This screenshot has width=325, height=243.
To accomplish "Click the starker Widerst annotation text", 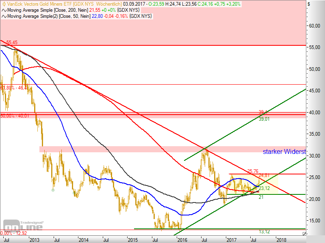I will click(284, 151).
